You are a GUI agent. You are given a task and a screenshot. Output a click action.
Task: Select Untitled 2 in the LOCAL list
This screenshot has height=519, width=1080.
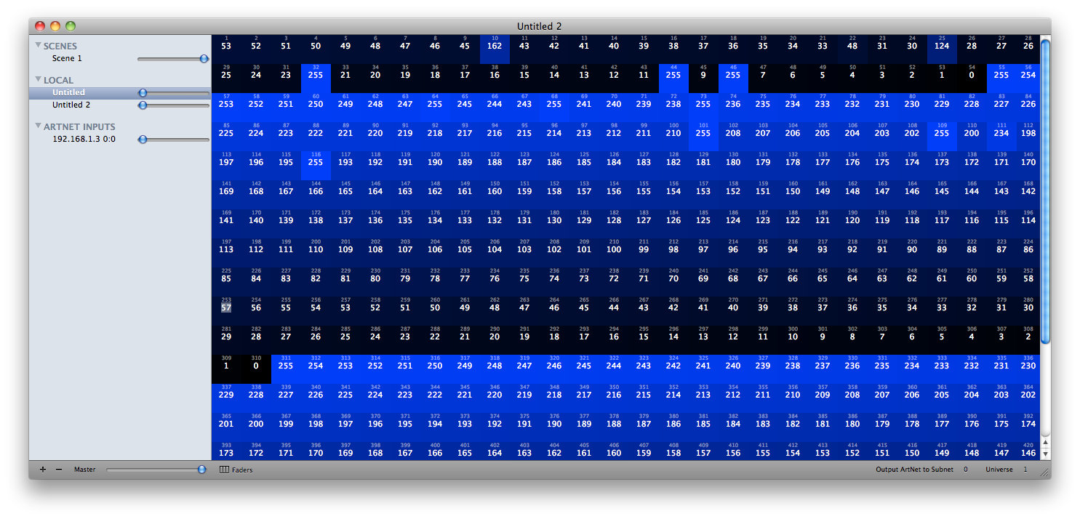(71, 105)
